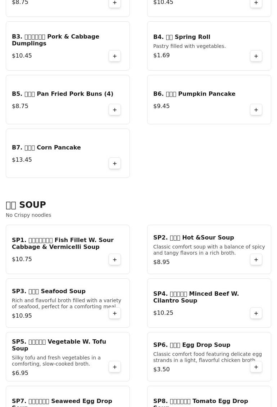Click the $13.45 Corn Pancake price
Screen dimensions: 277x407
[x=22, y=160]
